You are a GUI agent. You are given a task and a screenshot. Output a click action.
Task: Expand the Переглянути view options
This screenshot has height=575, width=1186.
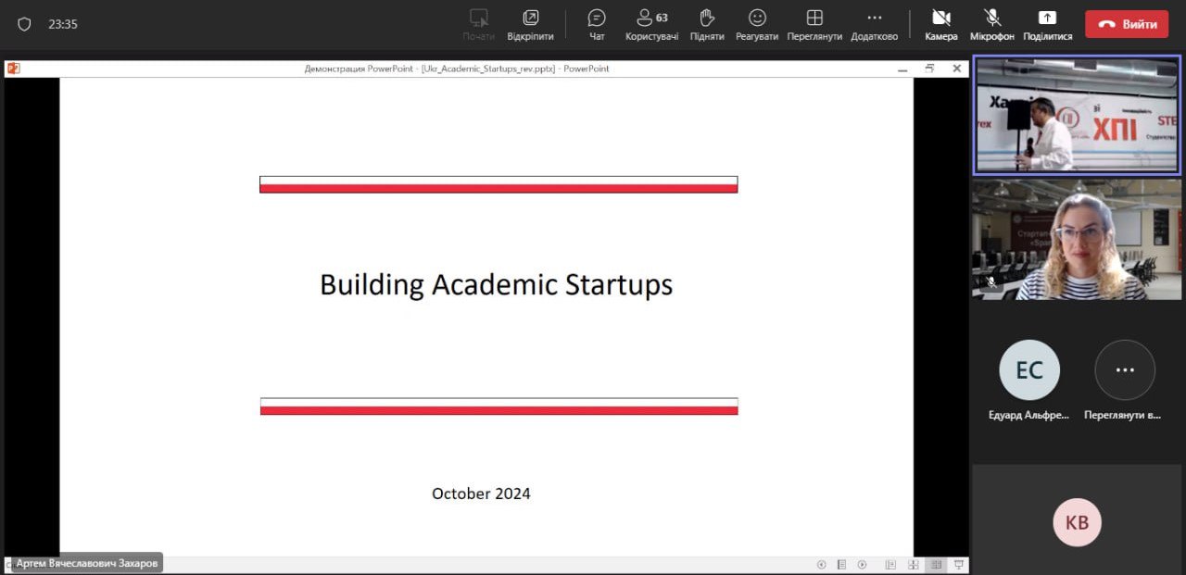(x=814, y=24)
